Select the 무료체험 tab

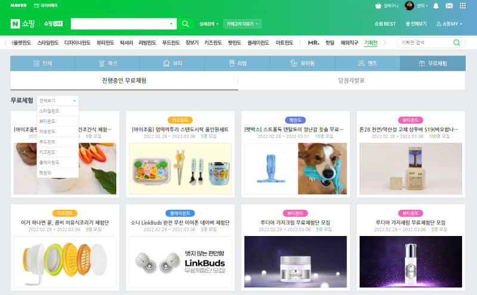click(x=433, y=63)
